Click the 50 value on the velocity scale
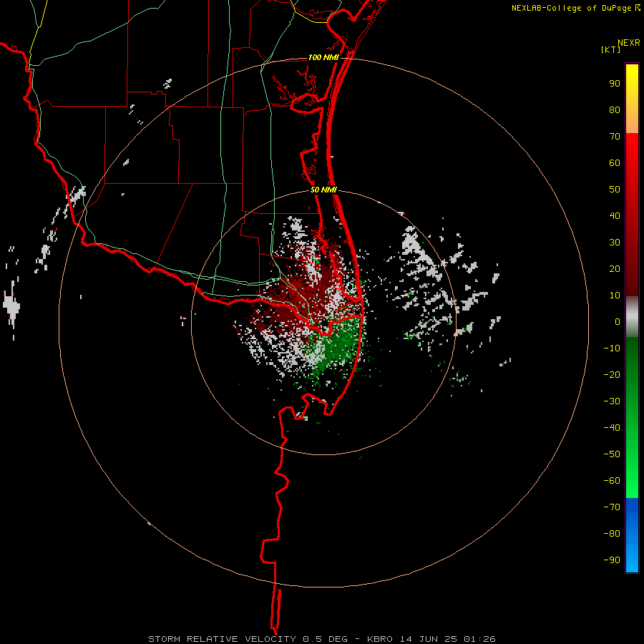The image size is (644, 644). [x=615, y=190]
